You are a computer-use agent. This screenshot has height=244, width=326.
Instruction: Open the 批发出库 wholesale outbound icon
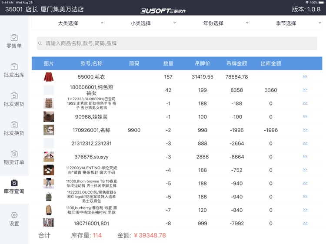pyautogui.click(x=14, y=67)
